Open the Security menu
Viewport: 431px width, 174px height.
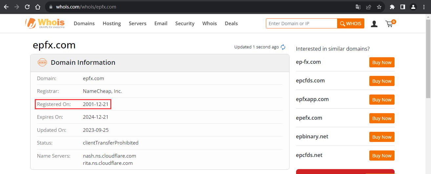pos(185,24)
